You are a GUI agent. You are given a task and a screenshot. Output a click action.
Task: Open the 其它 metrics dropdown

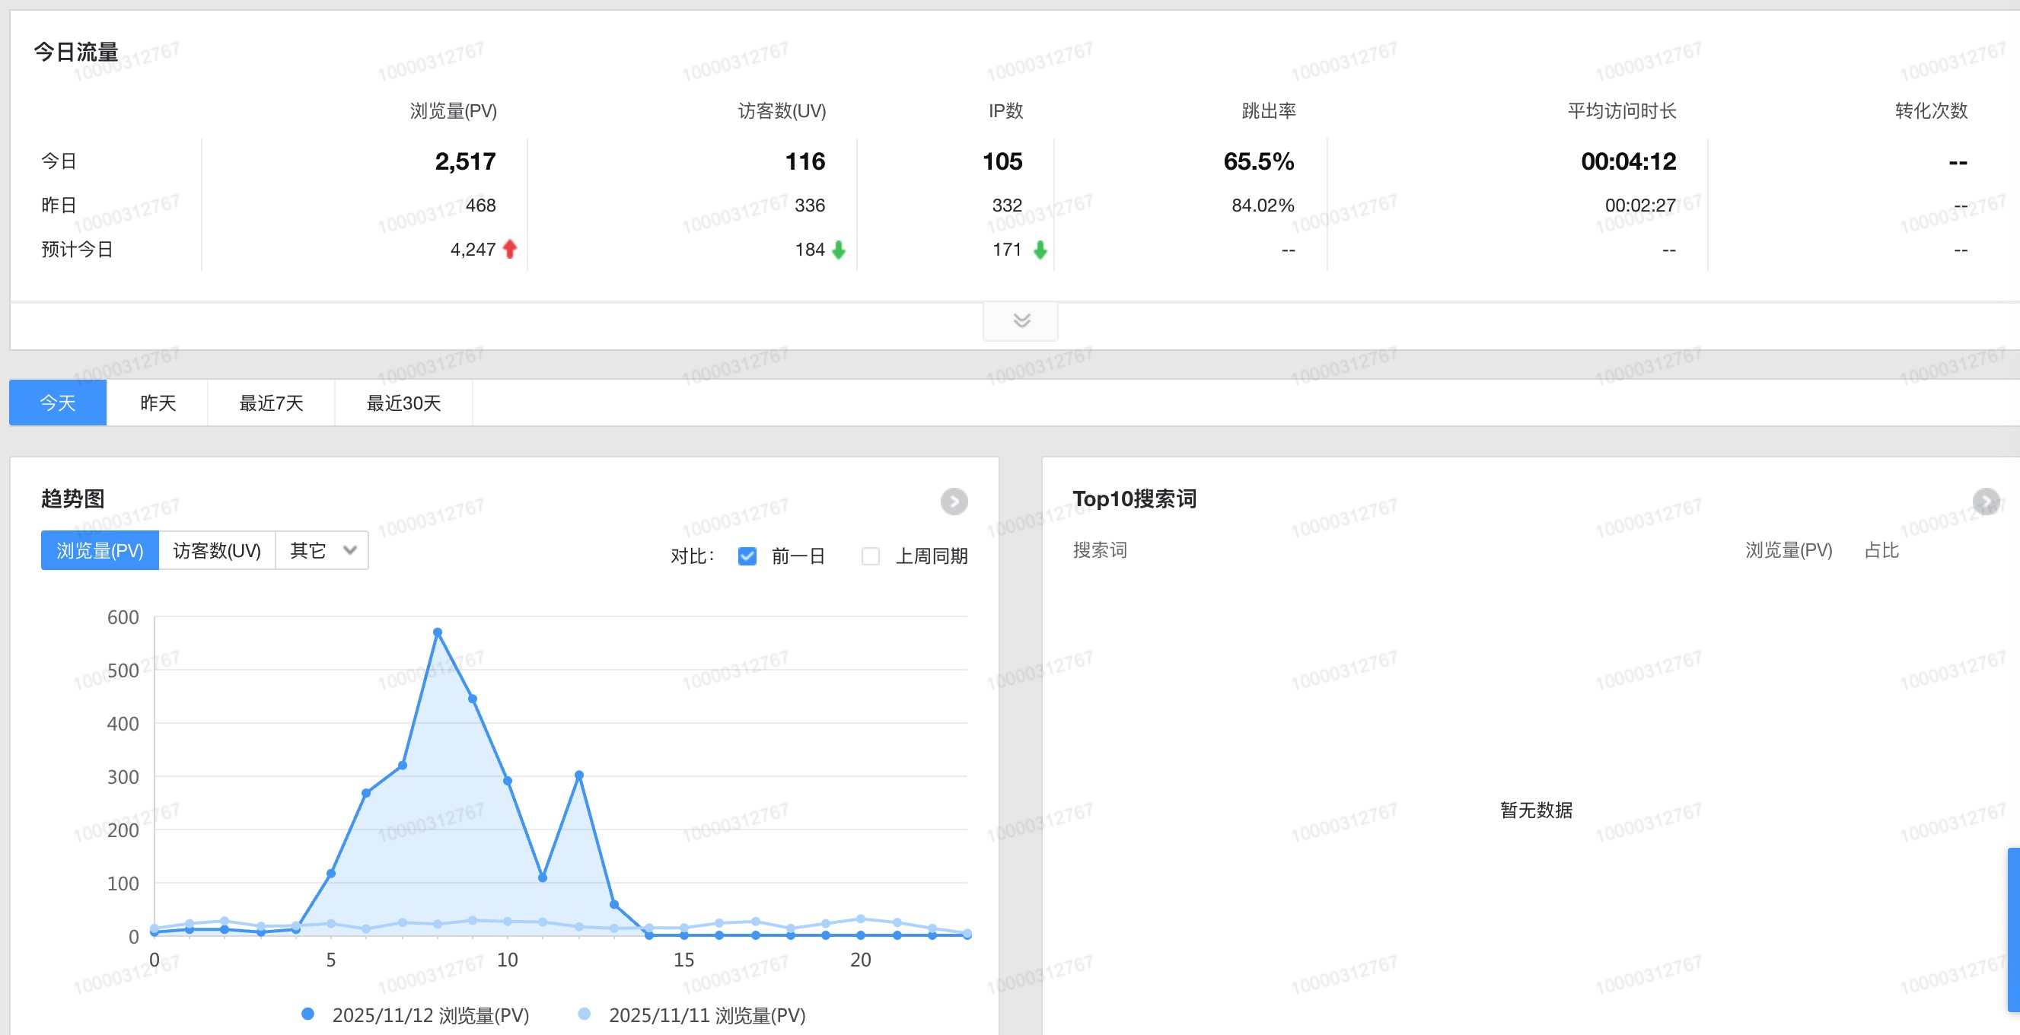(308, 550)
